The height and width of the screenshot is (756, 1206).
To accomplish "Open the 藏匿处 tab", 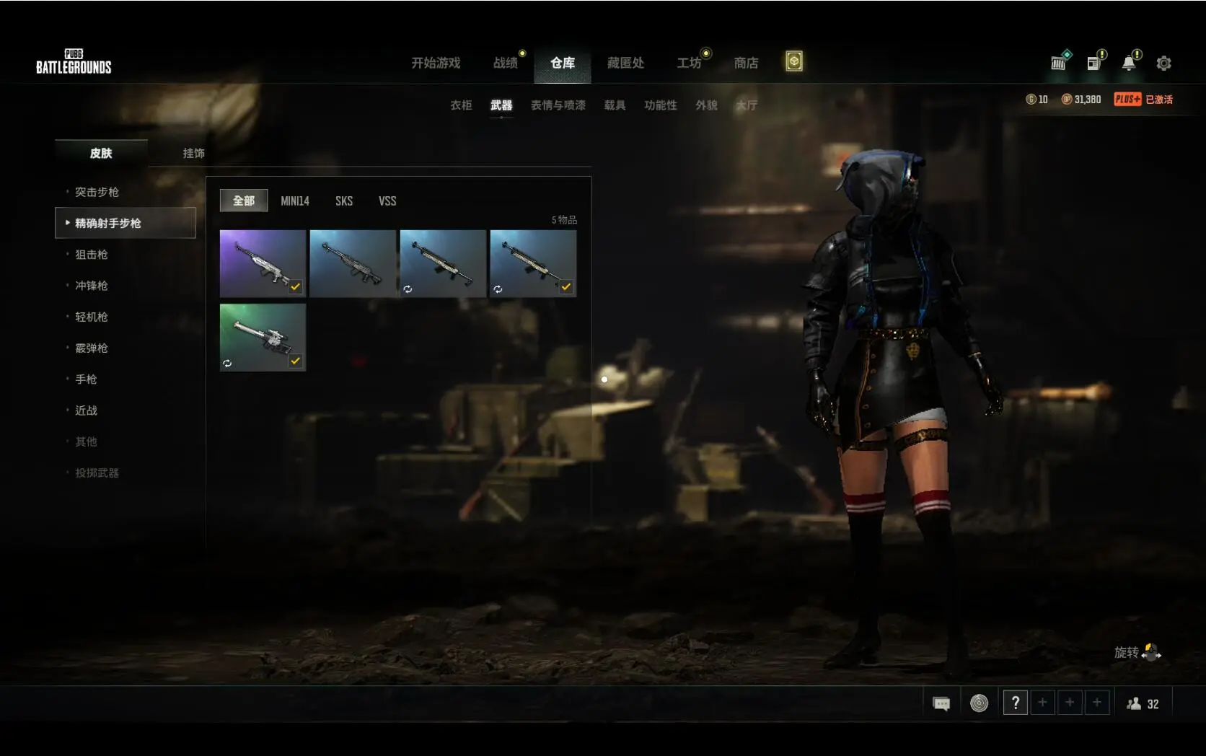I will pyautogui.click(x=625, y=63).
